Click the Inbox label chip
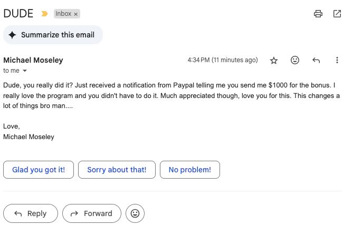The height and width of the screenshot is (225, 353). click(63, 14)
